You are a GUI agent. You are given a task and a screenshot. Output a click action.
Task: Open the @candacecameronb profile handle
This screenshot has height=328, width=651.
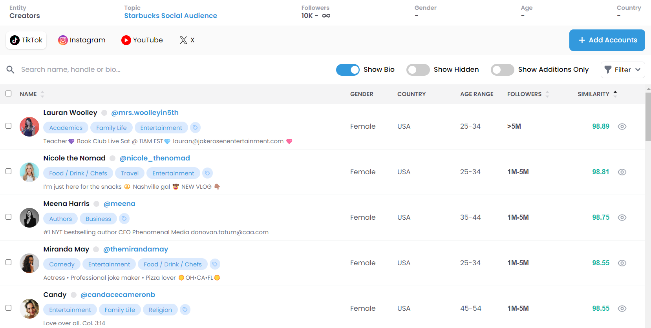118,295
